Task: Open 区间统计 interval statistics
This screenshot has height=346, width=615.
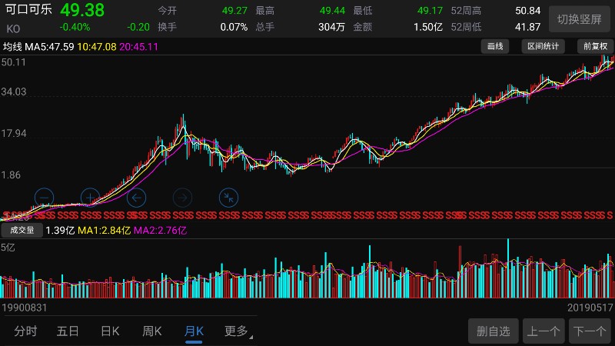Action: pos(544,46)
